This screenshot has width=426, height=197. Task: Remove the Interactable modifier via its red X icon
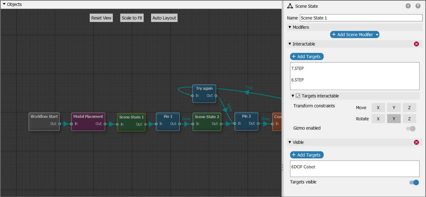[x=416, y=44]
